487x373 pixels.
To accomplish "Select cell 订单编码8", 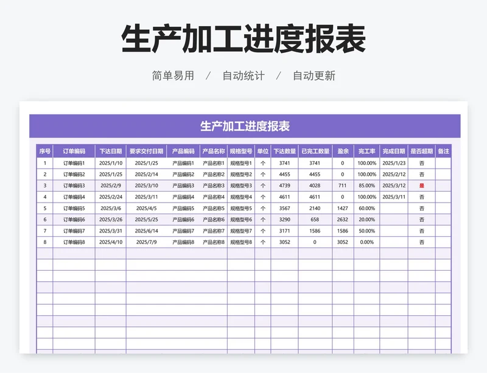I will pos(74,242).
